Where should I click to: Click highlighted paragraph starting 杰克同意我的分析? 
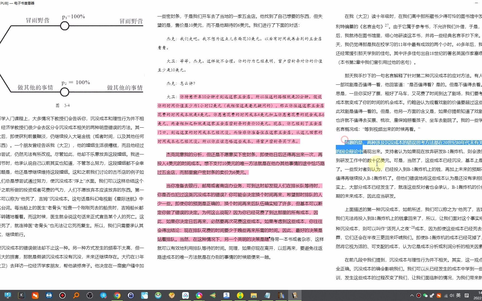(x=241, y=164)
